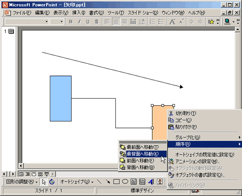
Task: Select 最背面へ移動(K) in submenu
Action: (143, 154)
